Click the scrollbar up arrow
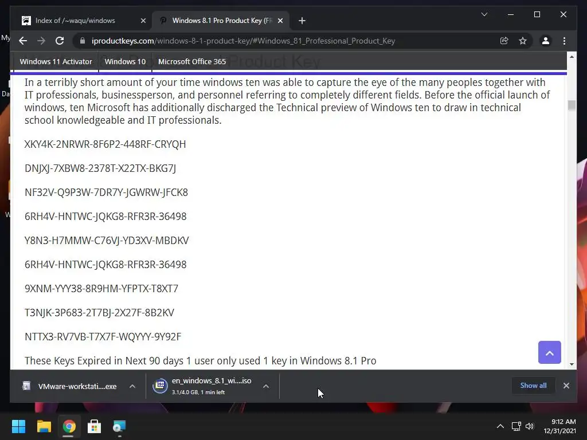Screen dimensions: 587x440 [x=572, y=57]
